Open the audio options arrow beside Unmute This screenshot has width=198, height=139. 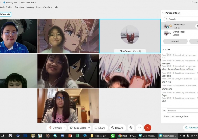point(65,128)
